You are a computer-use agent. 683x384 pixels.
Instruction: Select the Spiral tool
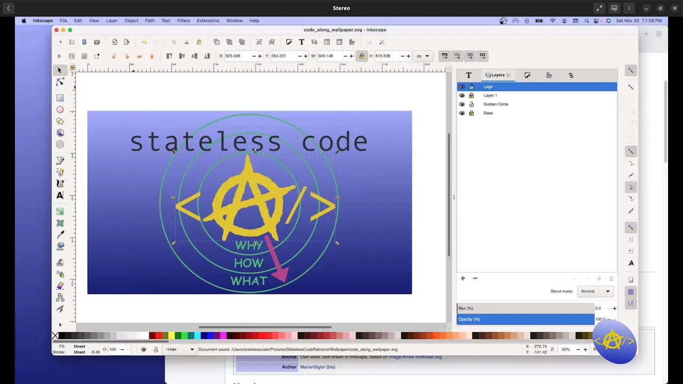coord(60,145)
